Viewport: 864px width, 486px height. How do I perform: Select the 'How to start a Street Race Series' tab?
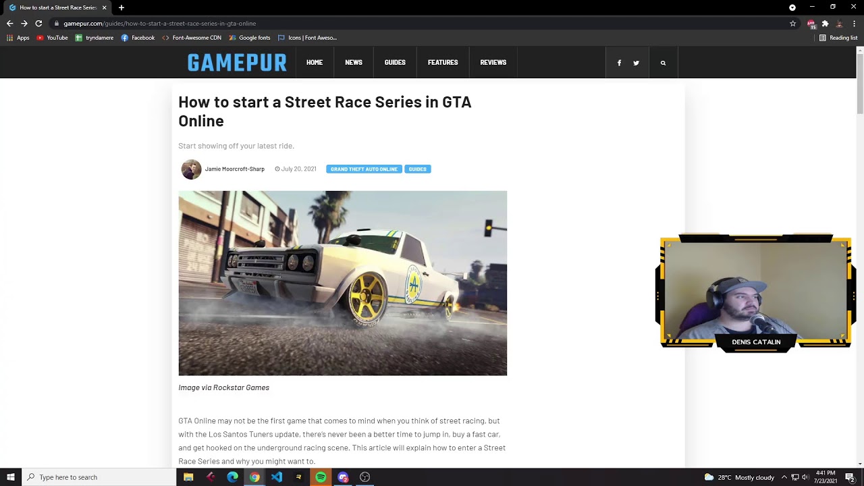[57, 7]
